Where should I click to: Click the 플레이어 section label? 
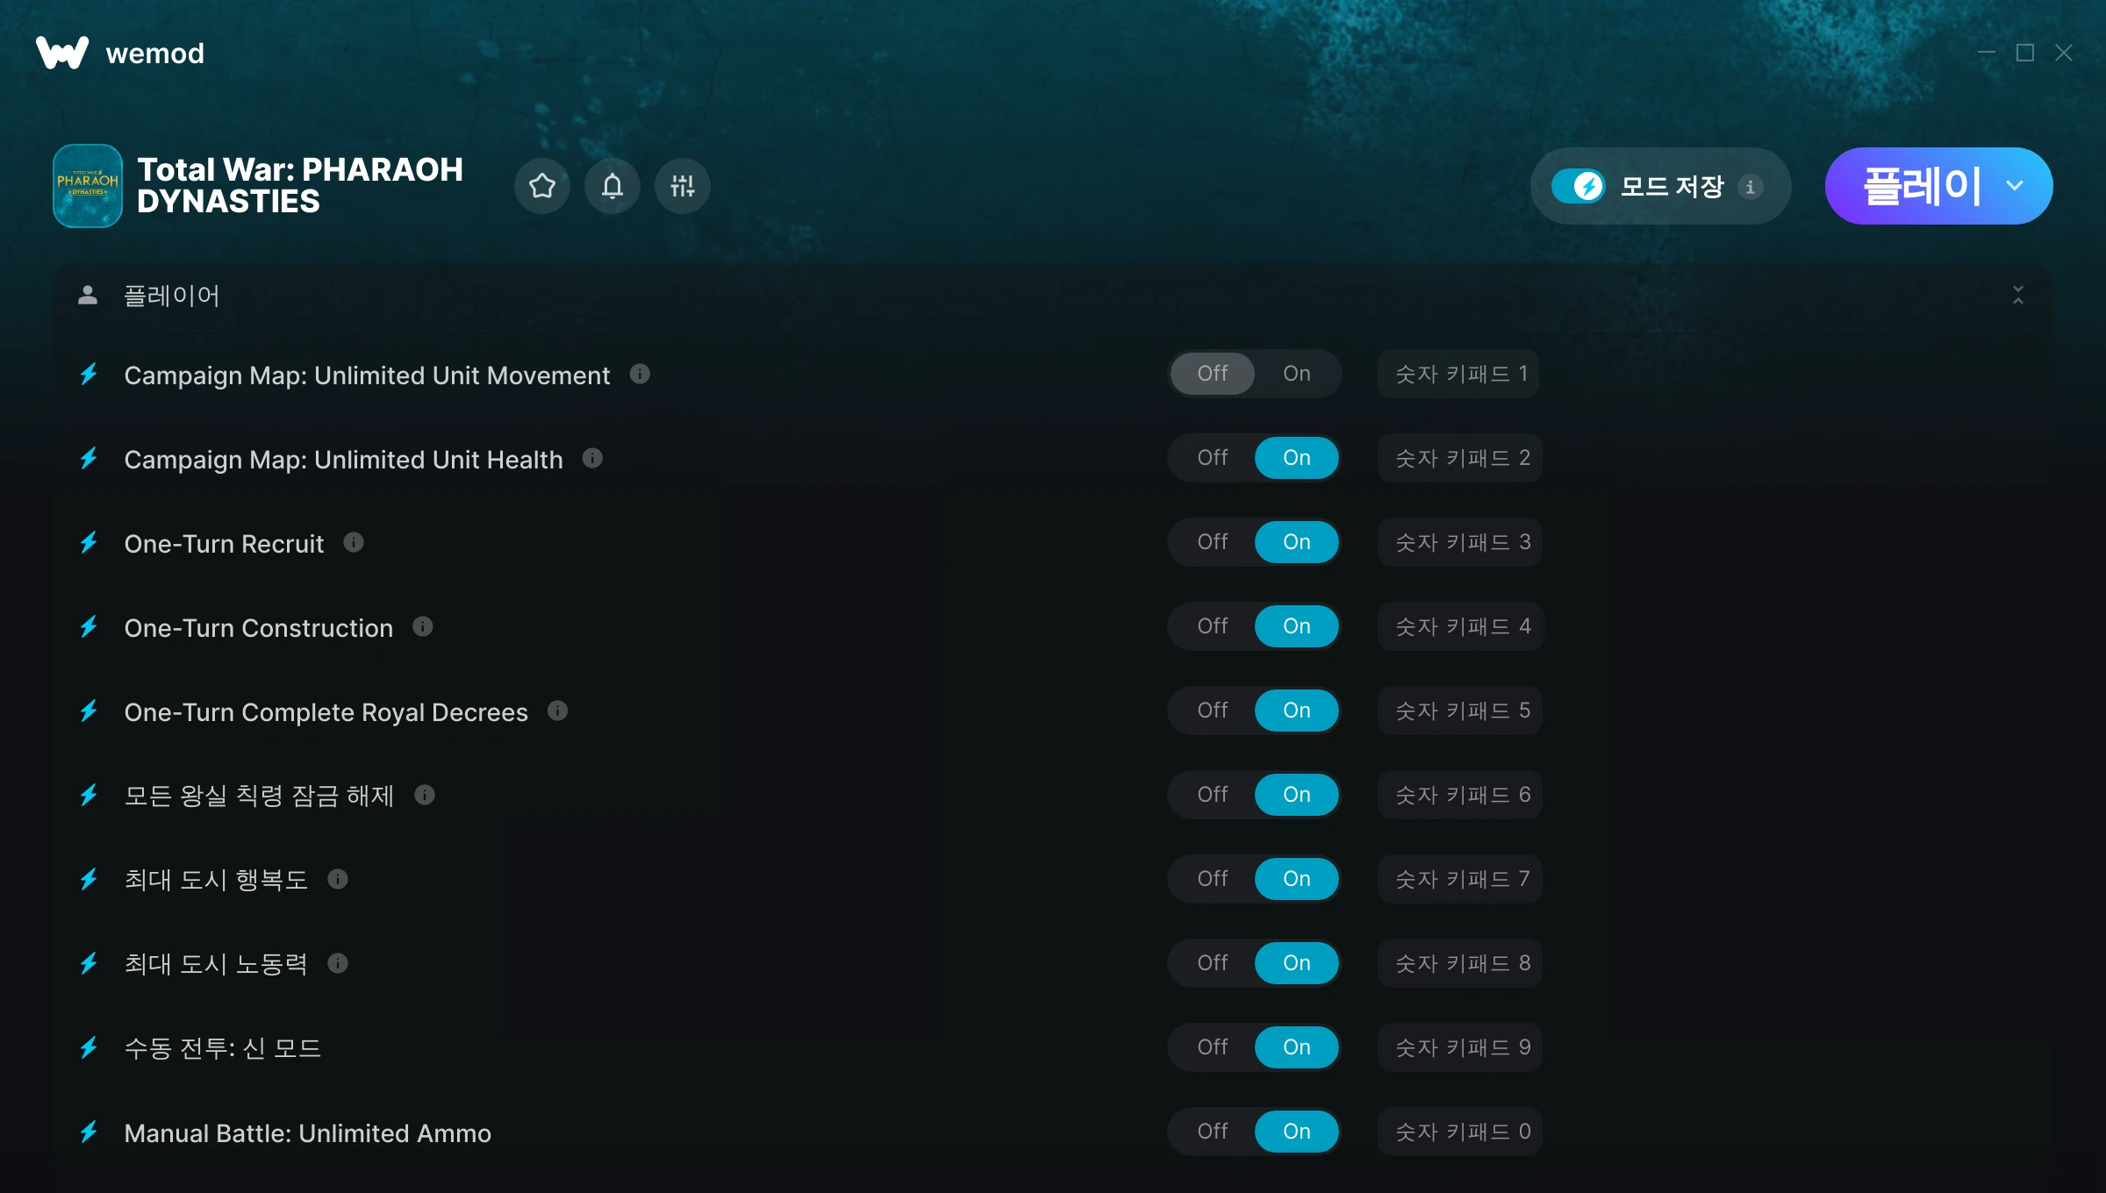pos(172,296)
